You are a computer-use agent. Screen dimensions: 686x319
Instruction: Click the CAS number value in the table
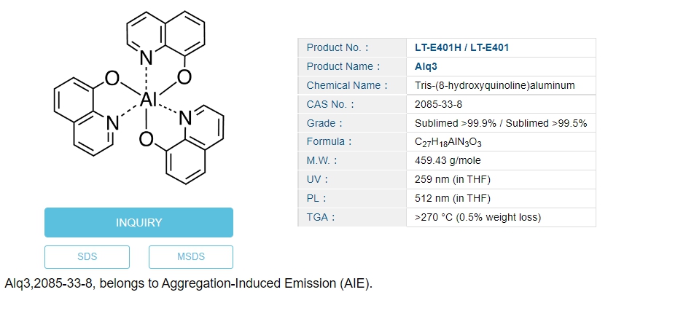point(438,104)
